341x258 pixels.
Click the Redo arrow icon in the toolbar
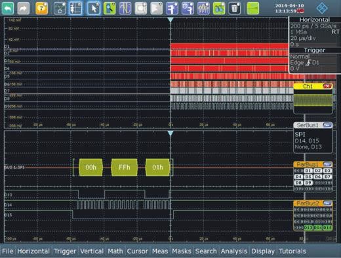coord(23,8)
